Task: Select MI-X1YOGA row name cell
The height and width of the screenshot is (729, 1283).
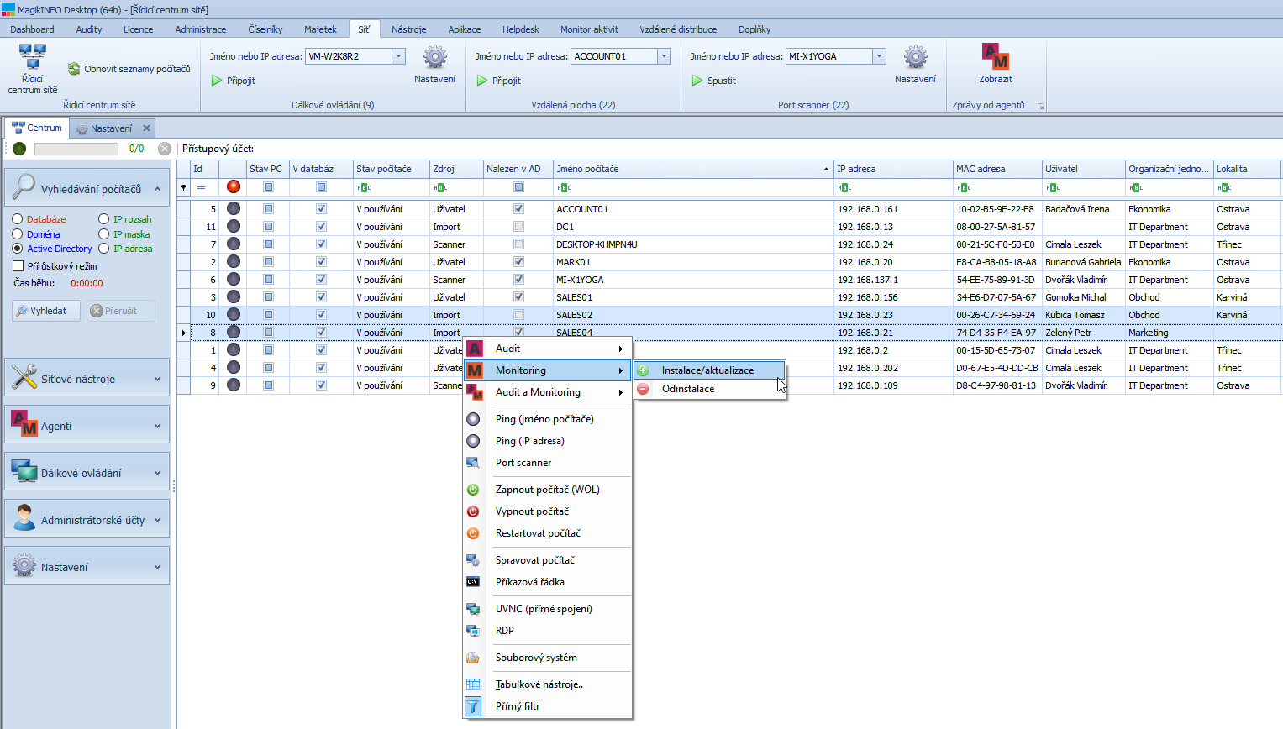Action: tap(692, 280)
